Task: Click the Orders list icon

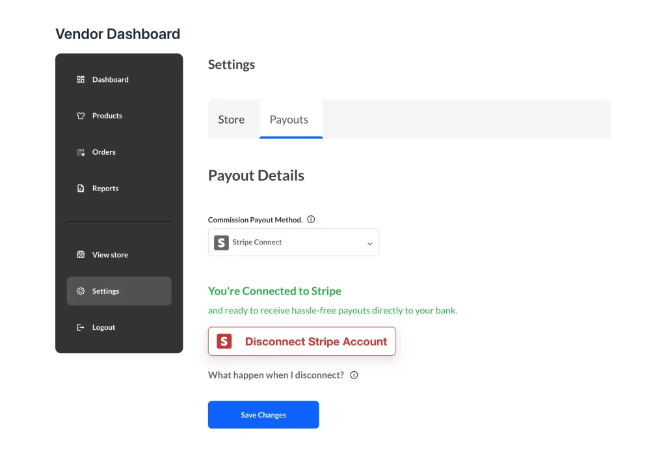Action: coord(81,152)
